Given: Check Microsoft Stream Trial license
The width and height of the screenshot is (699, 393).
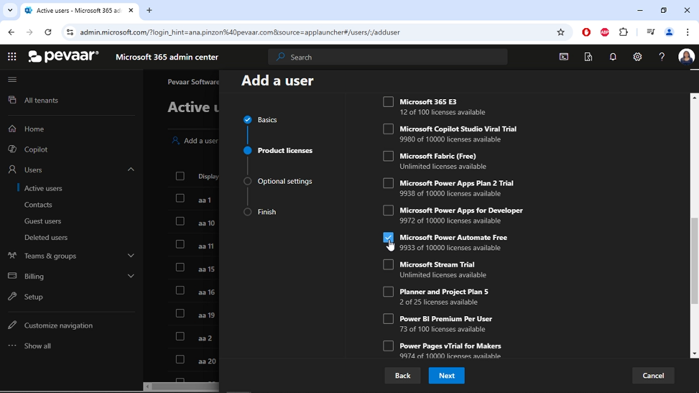Looking at the screenshot, I should (388, 265).
